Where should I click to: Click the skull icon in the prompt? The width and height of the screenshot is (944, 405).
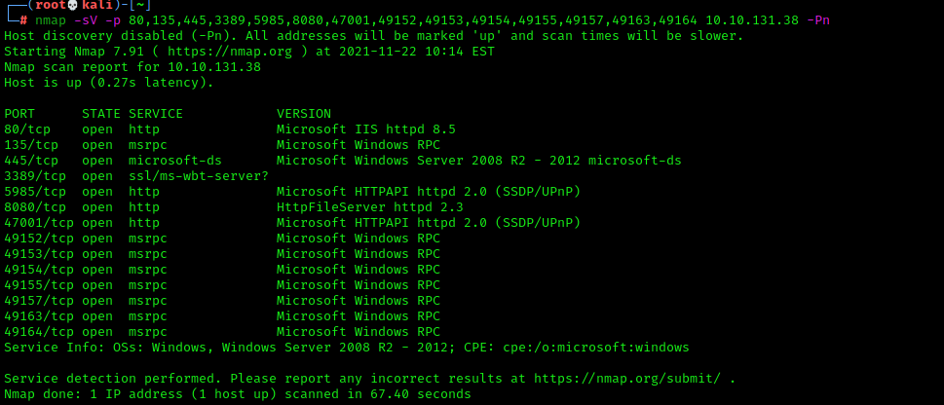73,5
